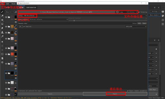Viewport: 165px width, 99px height.
Task: Select the Smudge tool
Action: point(2,28)
